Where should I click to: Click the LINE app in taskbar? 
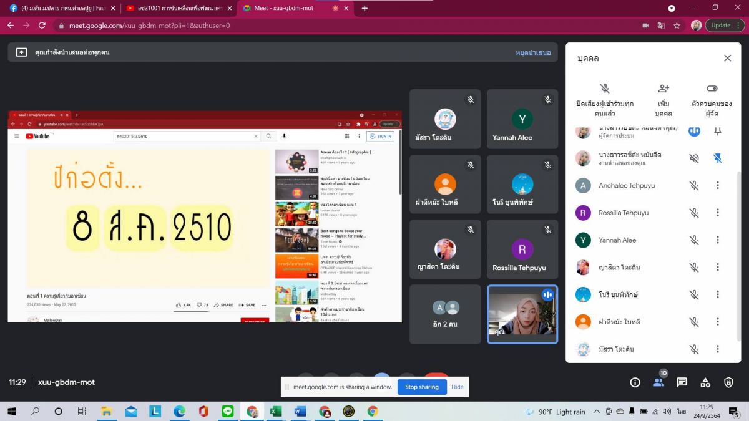tap(227, 411)
